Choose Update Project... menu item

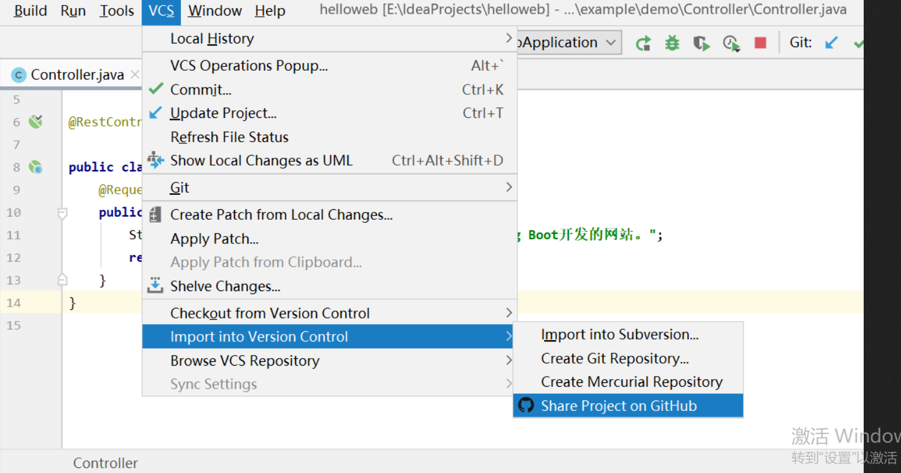[x=330, y=113]
